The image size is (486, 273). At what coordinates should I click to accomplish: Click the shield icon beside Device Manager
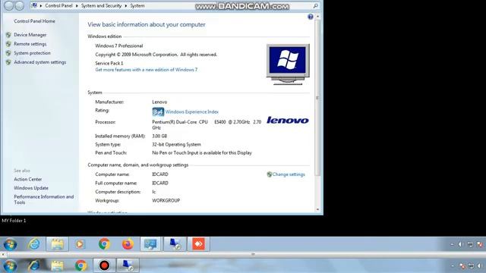tap(8, 35)
